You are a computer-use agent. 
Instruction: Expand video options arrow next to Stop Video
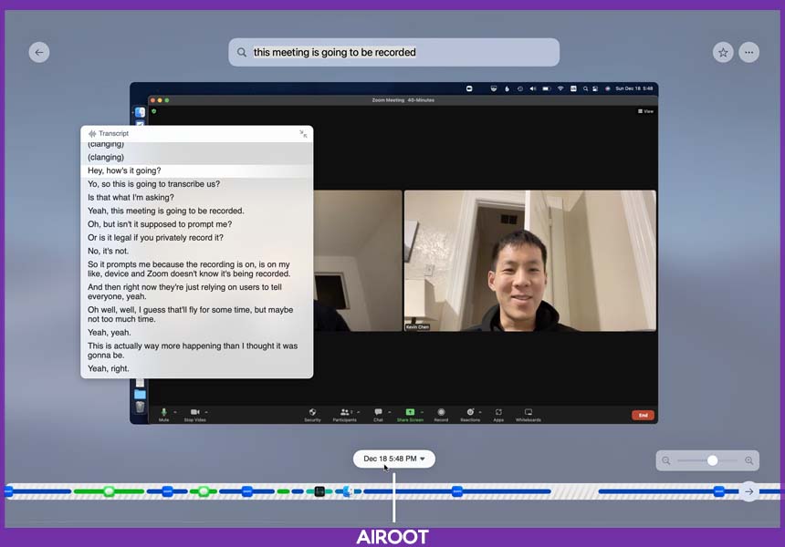206,412
